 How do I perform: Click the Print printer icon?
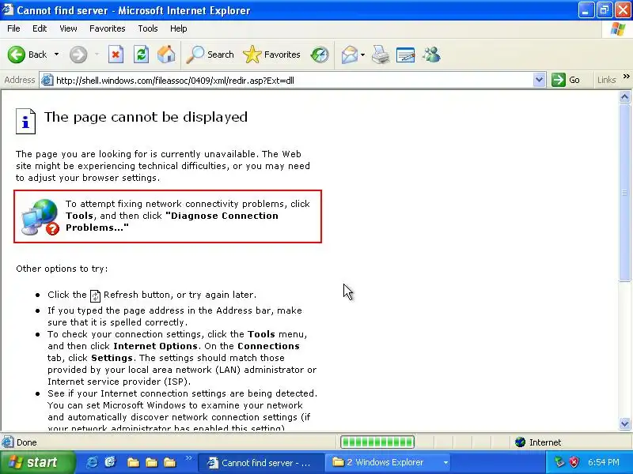[381, 55]
